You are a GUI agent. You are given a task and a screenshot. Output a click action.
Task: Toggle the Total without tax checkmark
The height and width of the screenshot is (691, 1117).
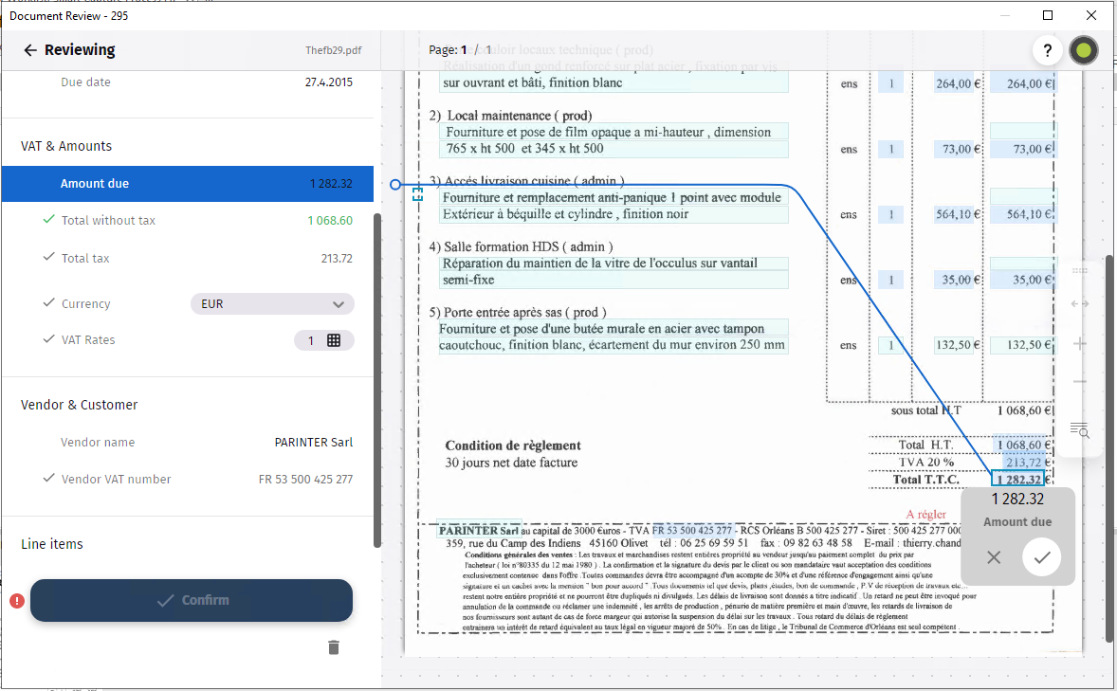click(x=48, y=220)
